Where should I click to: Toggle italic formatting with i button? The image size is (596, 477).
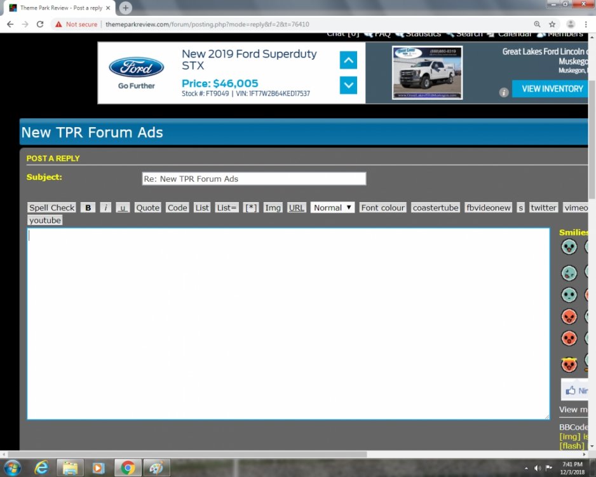point(105,208)
